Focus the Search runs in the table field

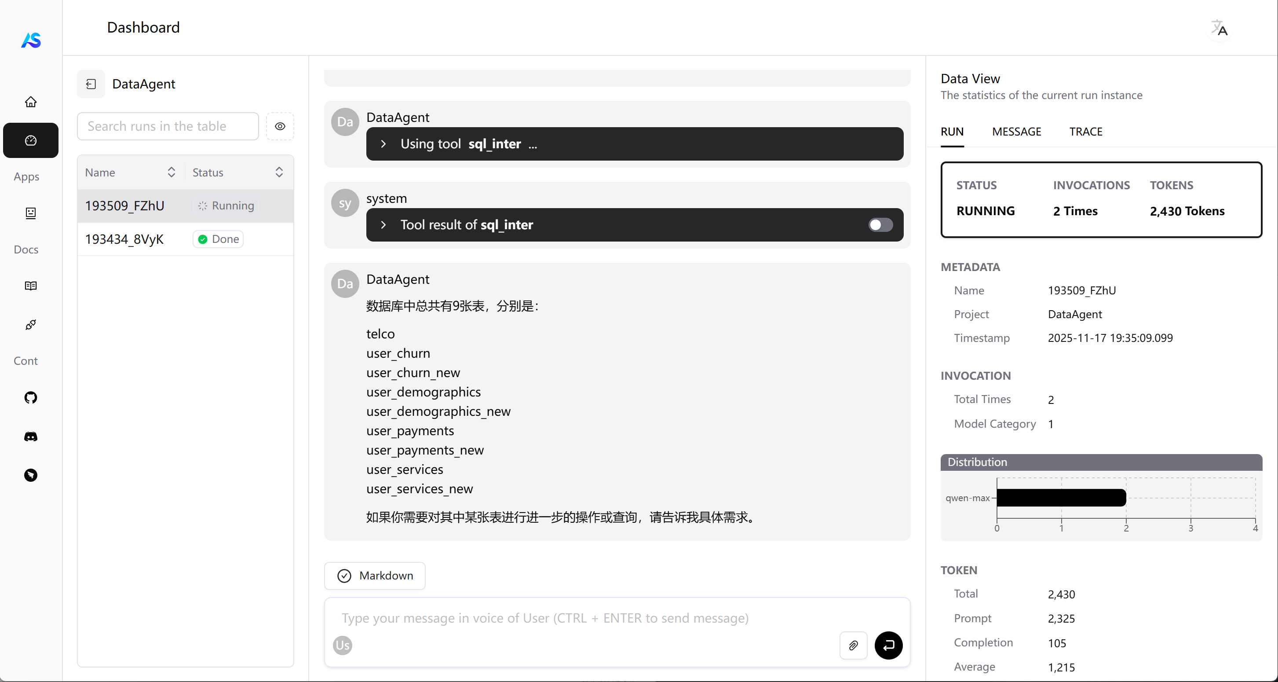(168, 127)
